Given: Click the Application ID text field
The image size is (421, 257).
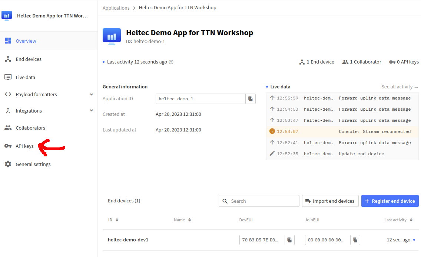Looking at the screenshot, I should point(200,99).
